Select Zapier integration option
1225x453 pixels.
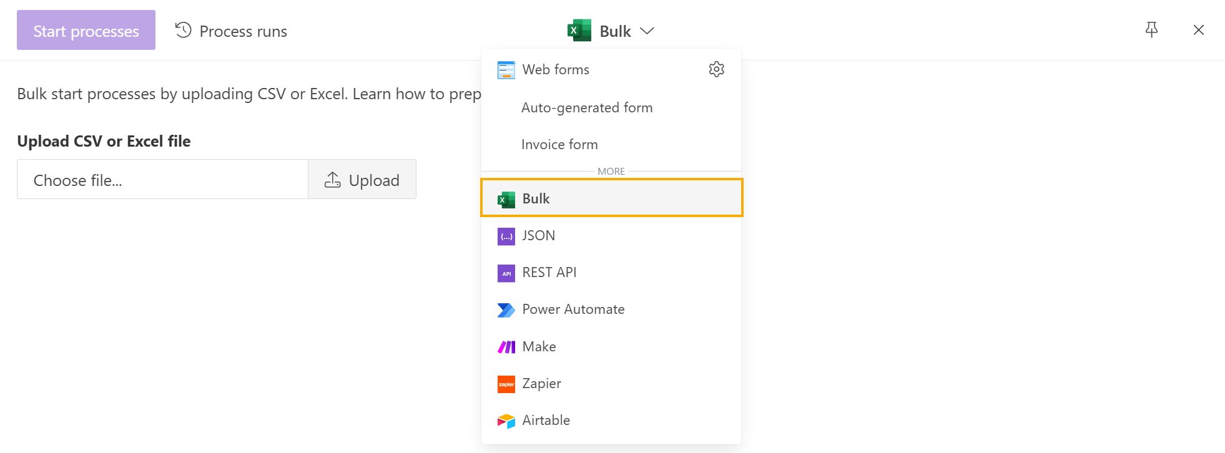point(611,383)
